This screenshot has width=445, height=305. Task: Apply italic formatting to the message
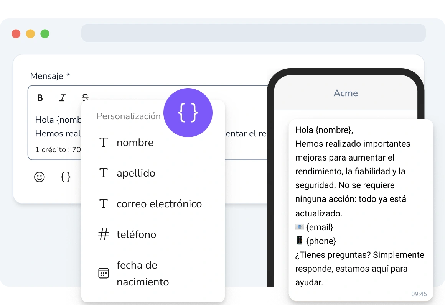[x=62, y=98]
